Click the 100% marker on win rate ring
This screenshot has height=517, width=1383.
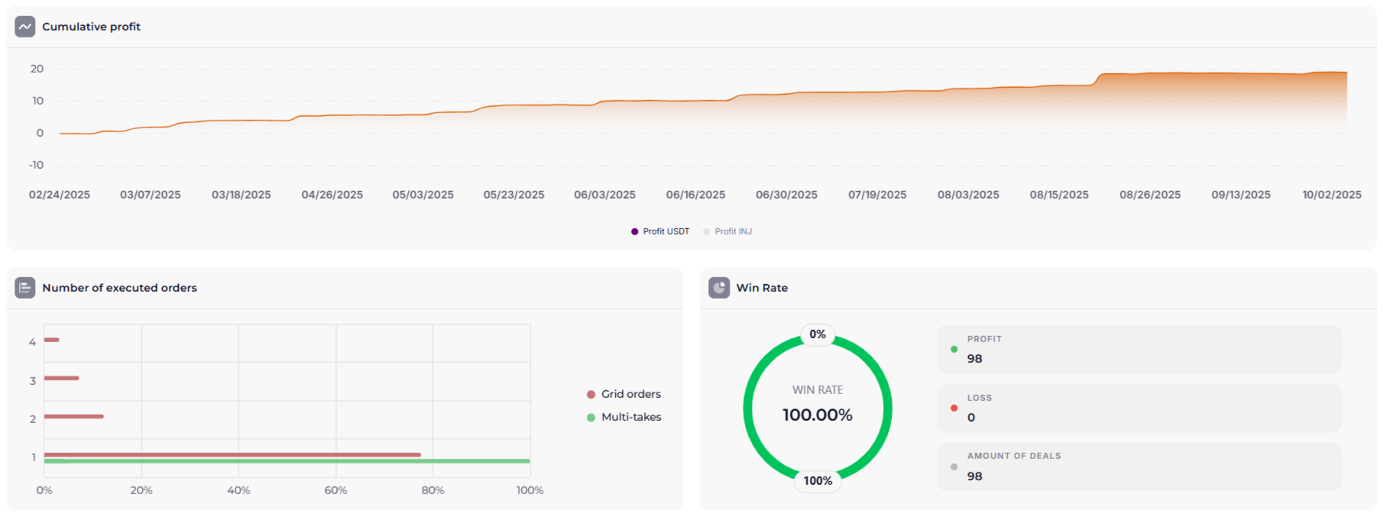pyautogui.click(x=818, y=480)
